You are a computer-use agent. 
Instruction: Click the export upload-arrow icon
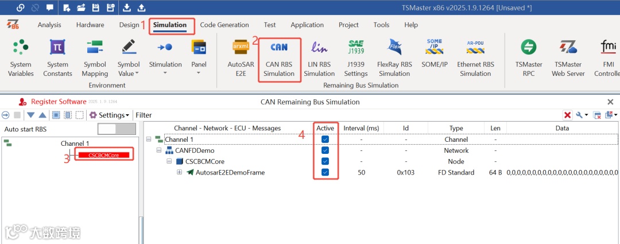141,7
